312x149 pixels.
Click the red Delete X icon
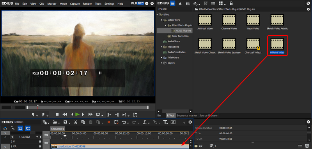(109, 122)
